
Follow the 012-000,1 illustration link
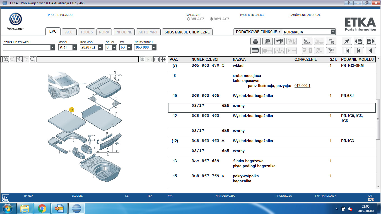click(x=302, y=86)
